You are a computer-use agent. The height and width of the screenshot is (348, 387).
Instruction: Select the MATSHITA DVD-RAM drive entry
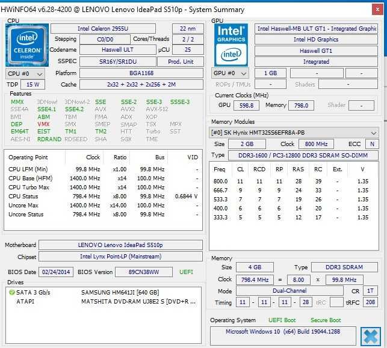[x=103, y=302]
